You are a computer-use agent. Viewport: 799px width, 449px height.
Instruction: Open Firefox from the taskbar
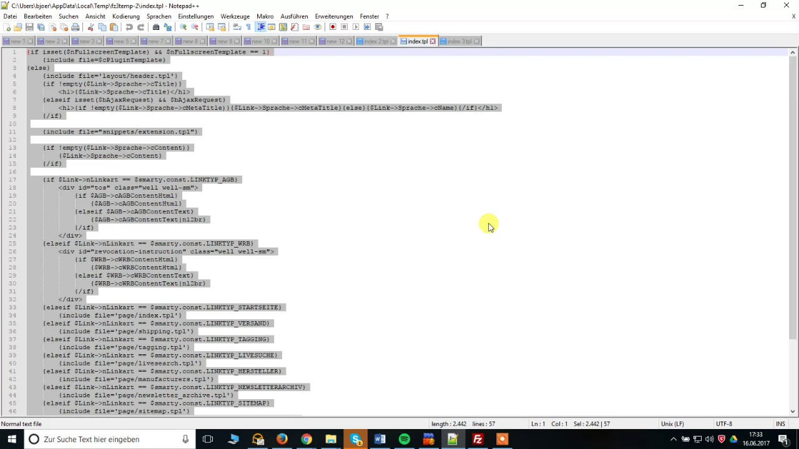(x=282, y=439)
